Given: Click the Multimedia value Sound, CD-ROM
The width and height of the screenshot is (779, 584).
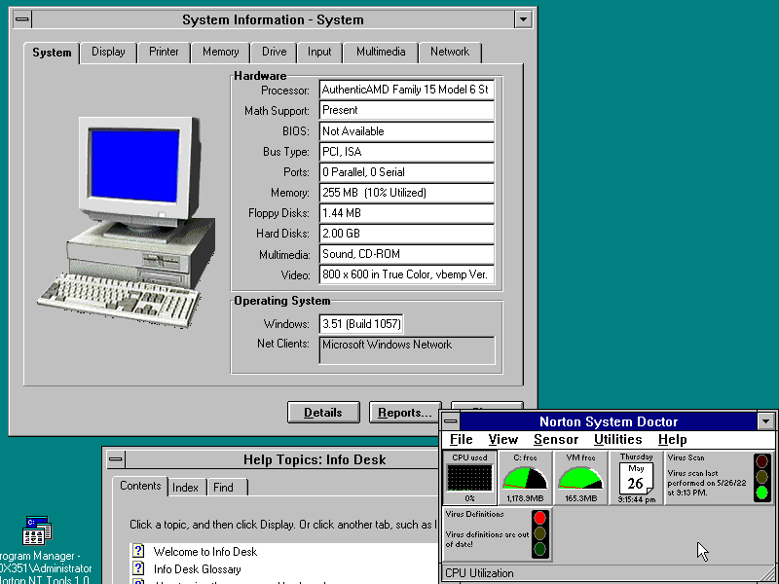Looking at the screenshot, I should 406,254.
